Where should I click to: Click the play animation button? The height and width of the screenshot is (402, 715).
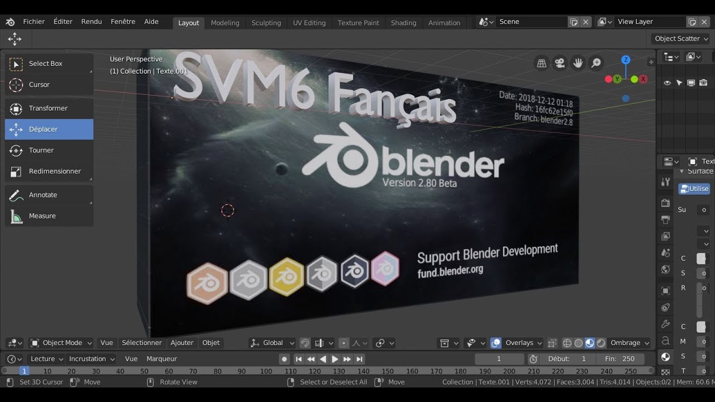click(x=335, y=359)
